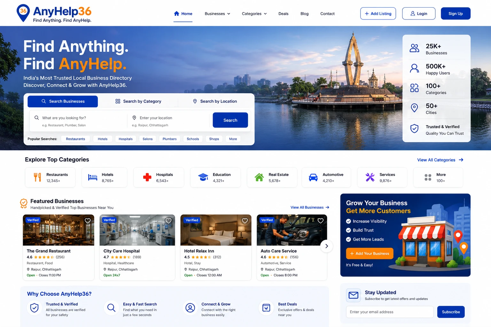
Task: Click the More categories dots icon
Action: pos(428,178)
